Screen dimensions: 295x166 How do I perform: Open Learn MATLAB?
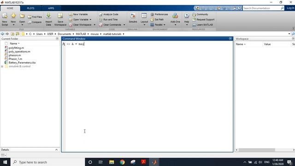(203, 25)
